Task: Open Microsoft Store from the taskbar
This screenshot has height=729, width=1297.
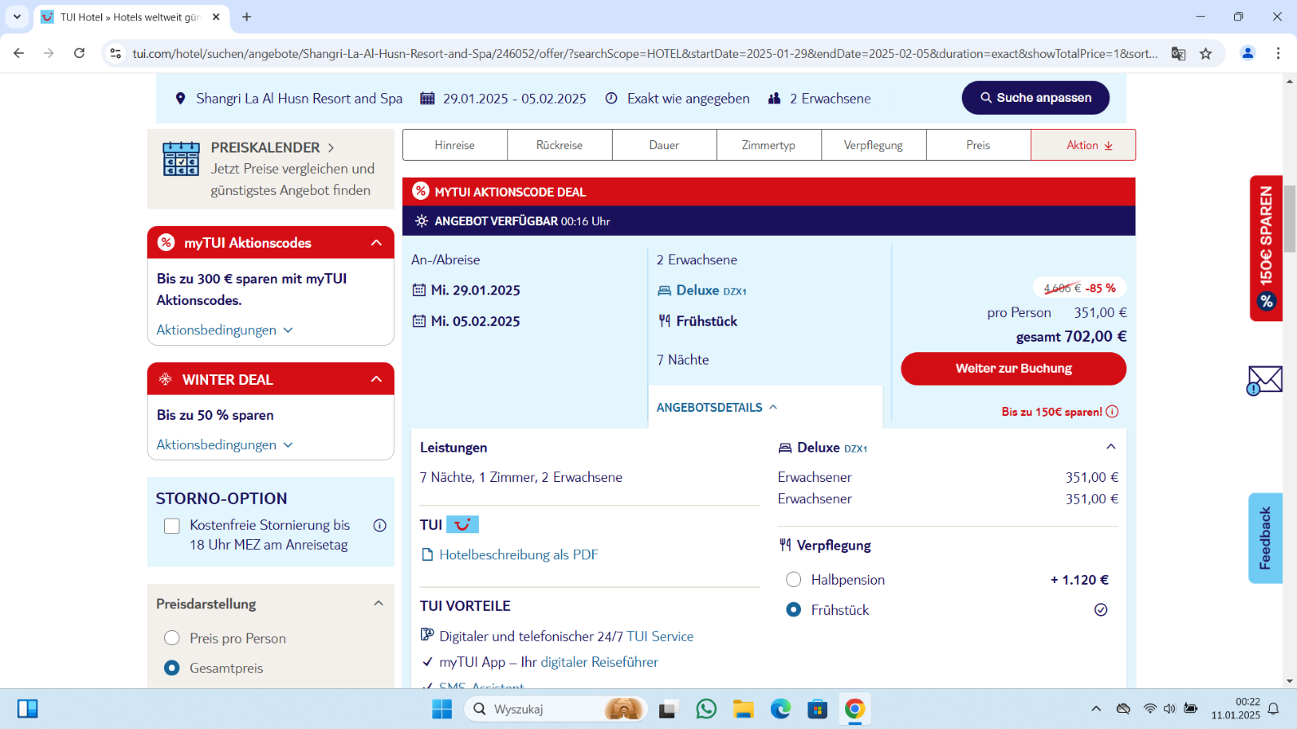Action: tap(817, 709)
